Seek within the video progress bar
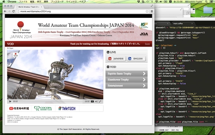The image size is (215, 135). [x=51, y=101]
